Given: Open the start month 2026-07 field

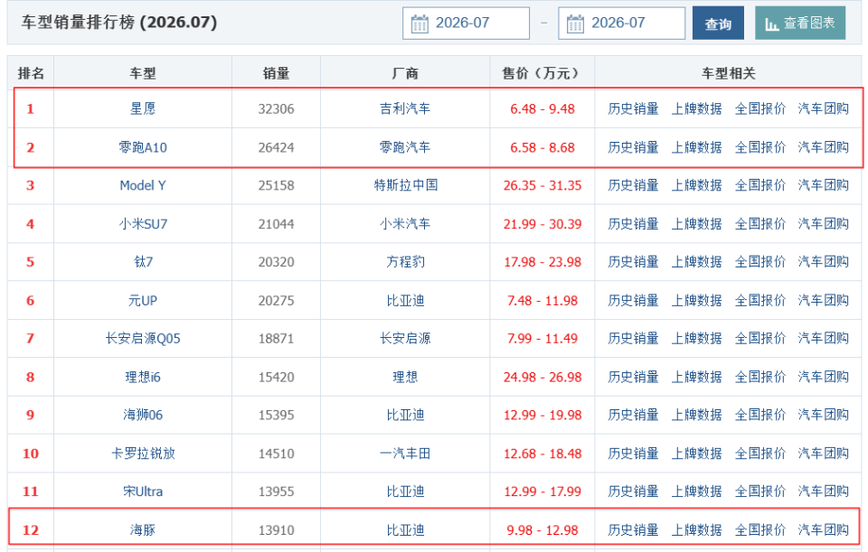Looking at the screenshot, I should [x=467, y=23].
